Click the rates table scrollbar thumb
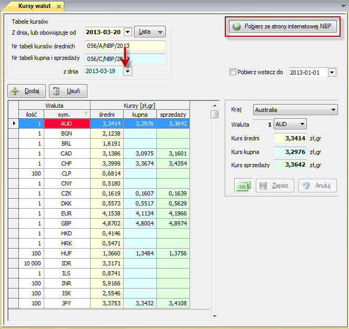This screenshot has height=329, width=349. (x=215, y=114)
